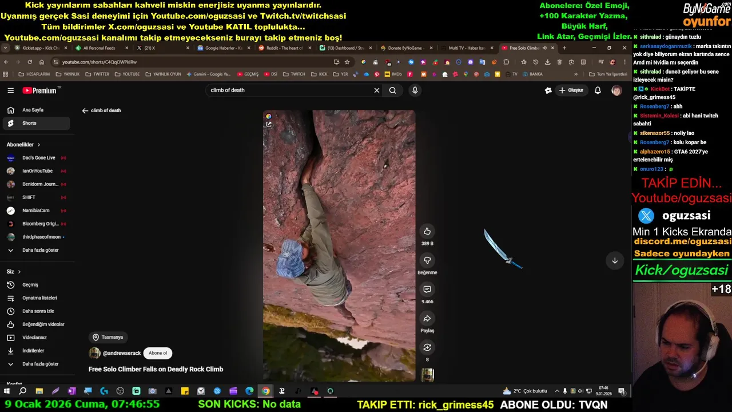
Task: Go to Ana Sayfa in sidebar
Action: (35, 110)
